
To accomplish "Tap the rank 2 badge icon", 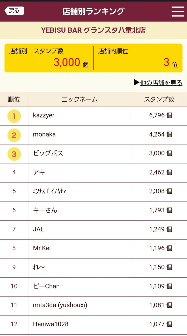I will tap(14, 135).
